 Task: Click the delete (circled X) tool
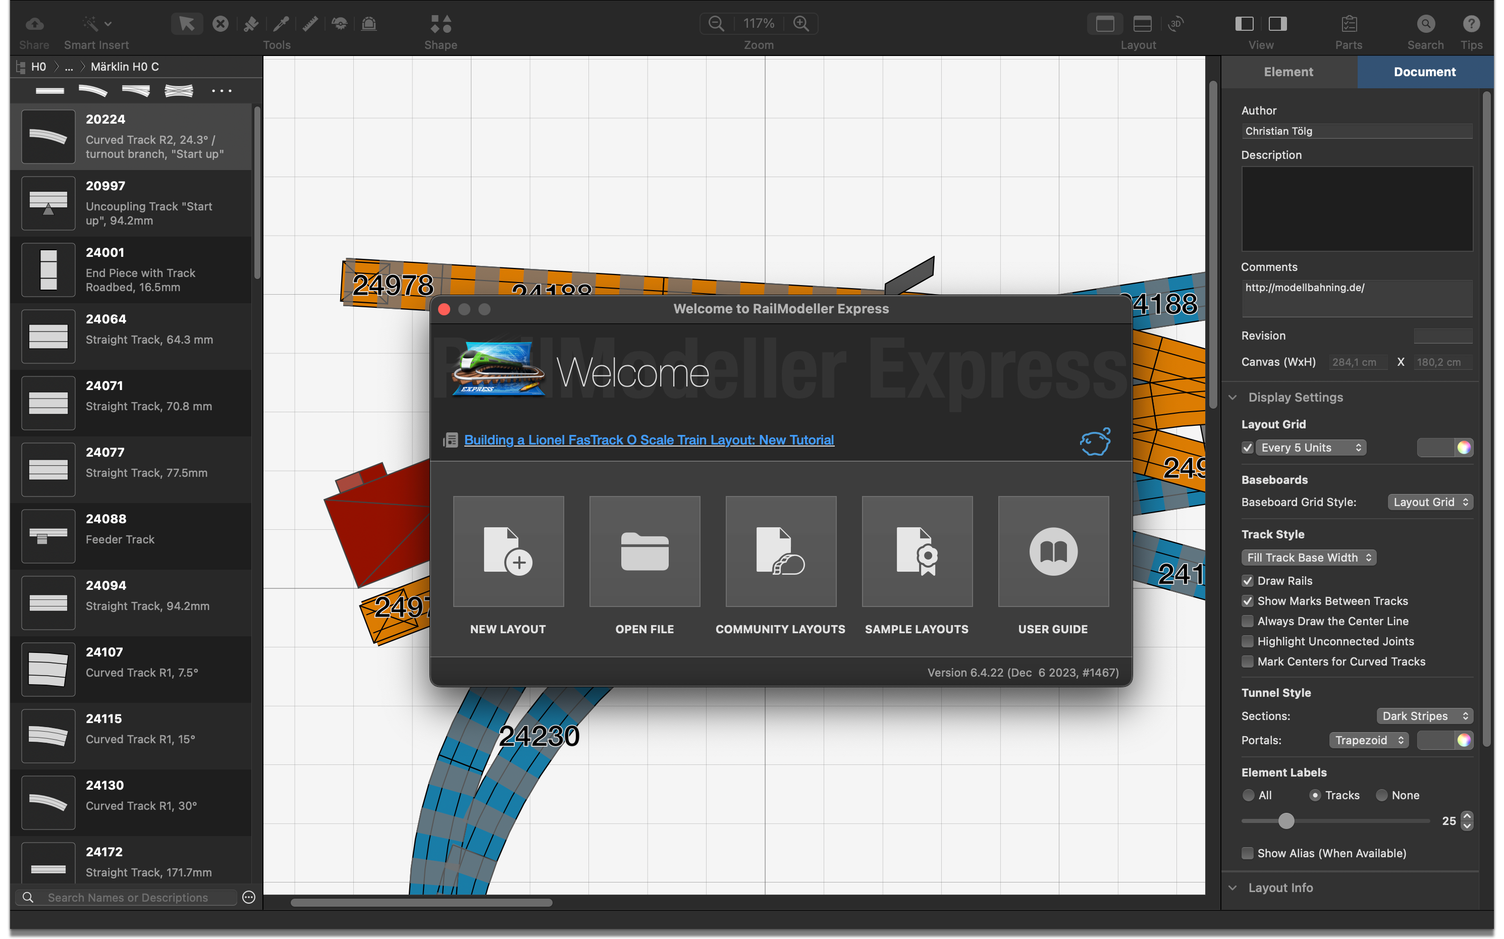220,24
